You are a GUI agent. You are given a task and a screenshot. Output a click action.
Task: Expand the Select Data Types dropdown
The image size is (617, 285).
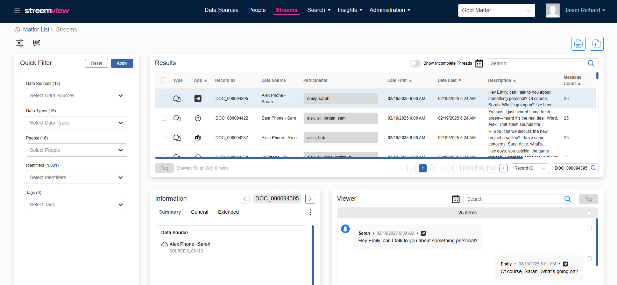click(x=121, y=123)
